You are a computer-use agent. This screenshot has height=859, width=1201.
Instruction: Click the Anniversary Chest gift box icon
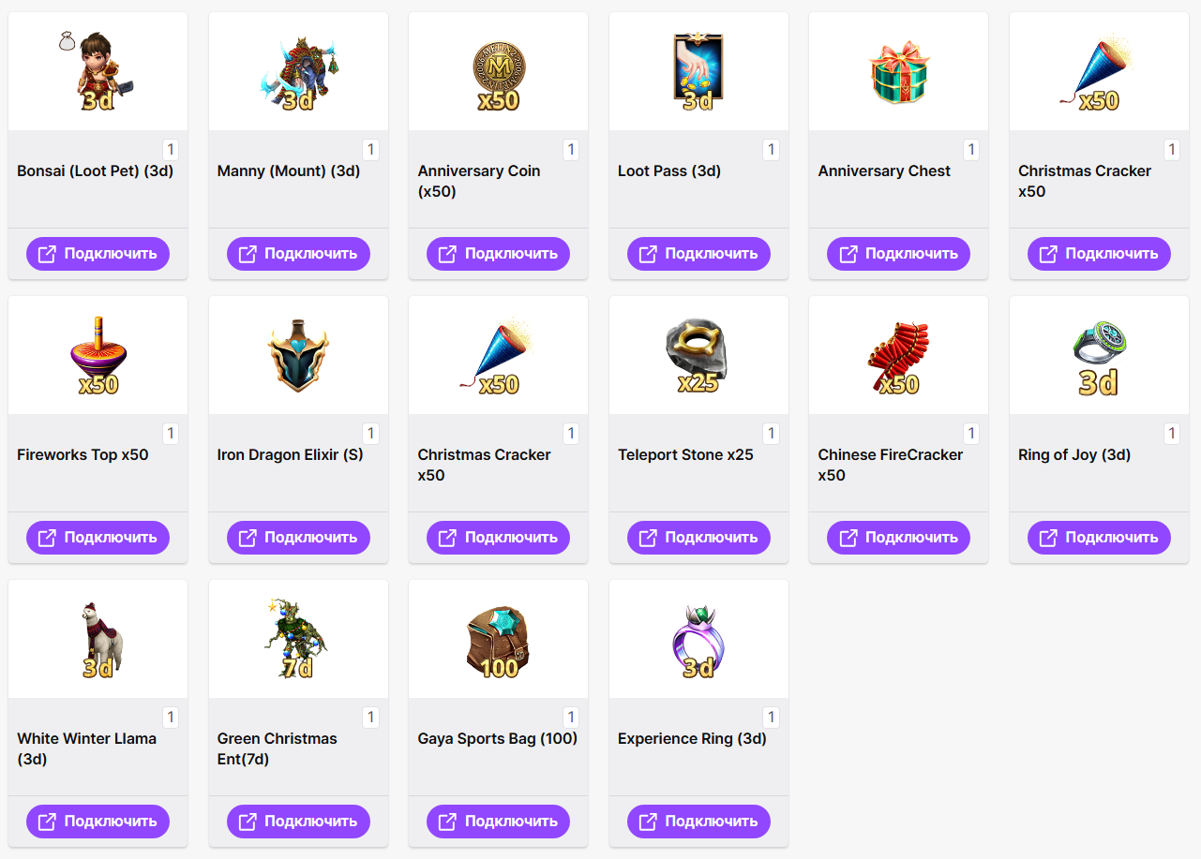898,71
